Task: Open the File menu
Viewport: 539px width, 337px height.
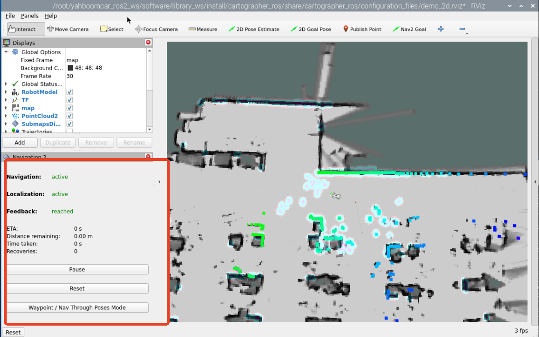Action: point(10,16)
